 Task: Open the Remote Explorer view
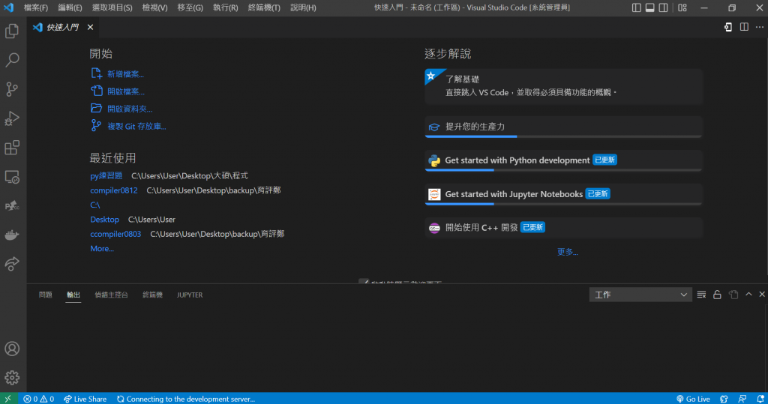12,177
